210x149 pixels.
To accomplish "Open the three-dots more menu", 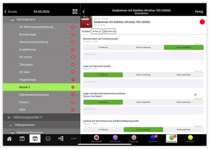I will [x=74, y=138].
